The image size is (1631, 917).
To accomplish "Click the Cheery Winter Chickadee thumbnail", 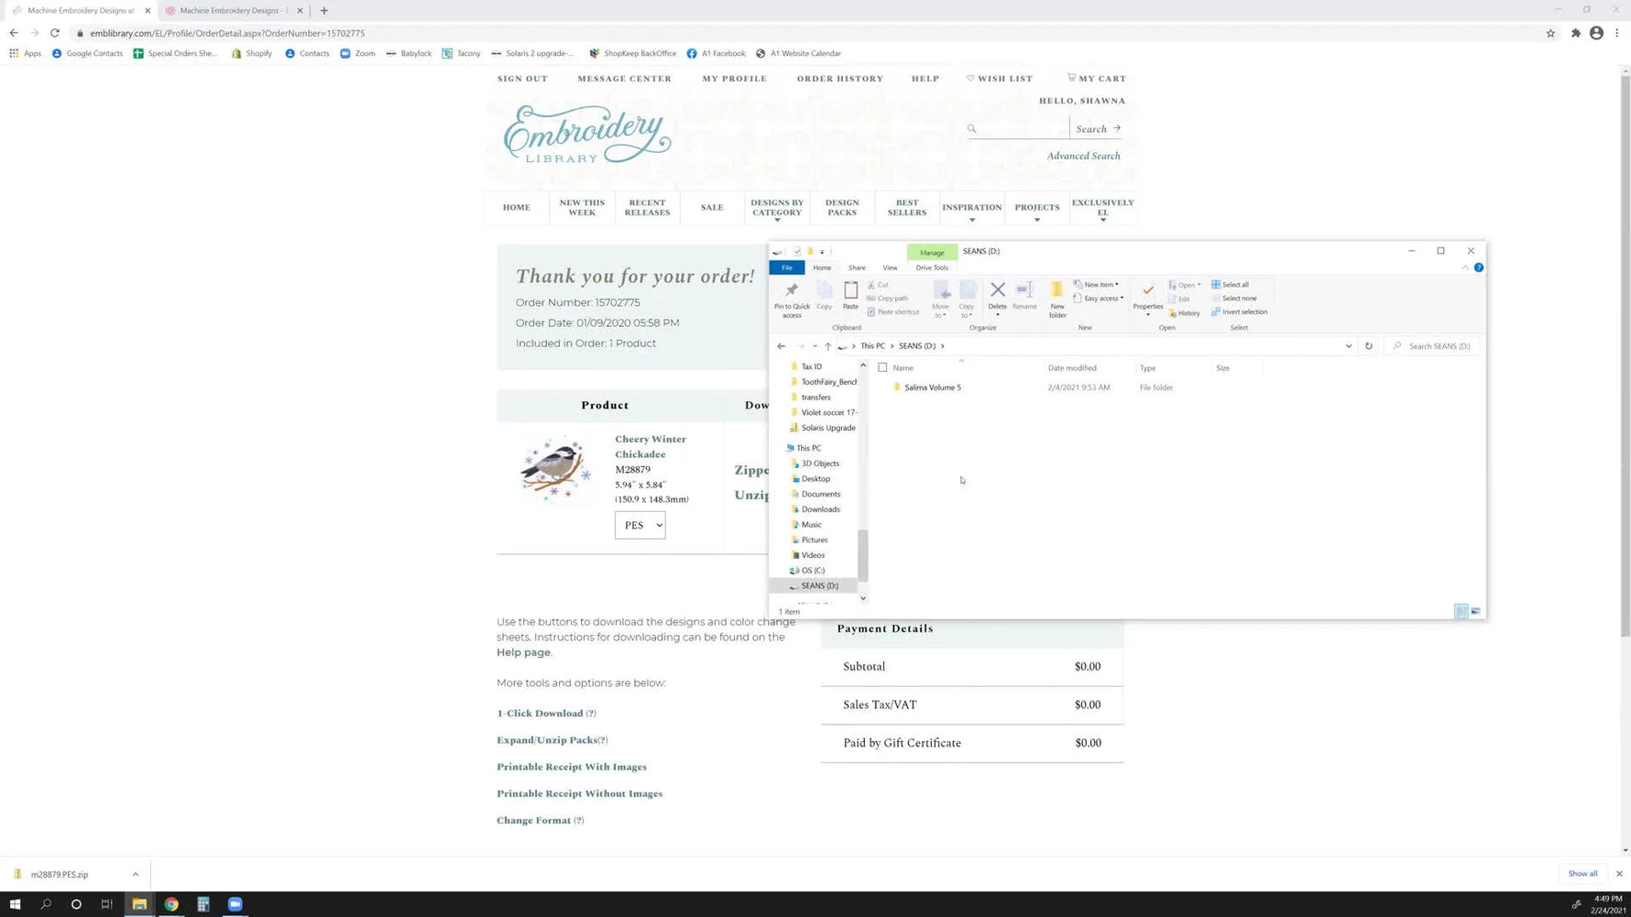I will tap(554, 469).
